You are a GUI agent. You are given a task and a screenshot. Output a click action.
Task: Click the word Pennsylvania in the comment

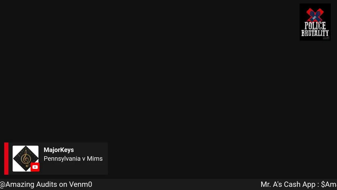62,159
